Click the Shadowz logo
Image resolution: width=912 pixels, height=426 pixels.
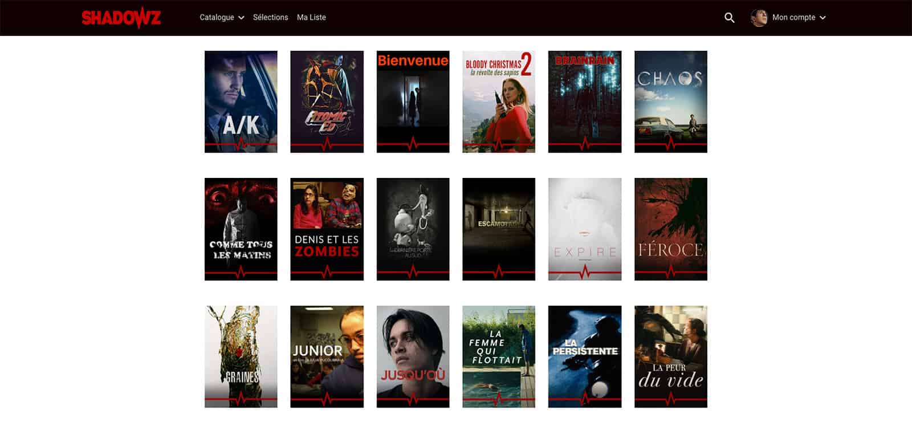pyautogui.click(x=121, y=18)
